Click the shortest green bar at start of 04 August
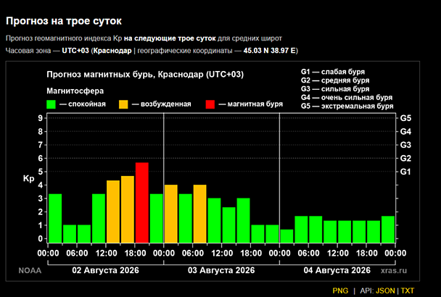 (x=287, y=236)
